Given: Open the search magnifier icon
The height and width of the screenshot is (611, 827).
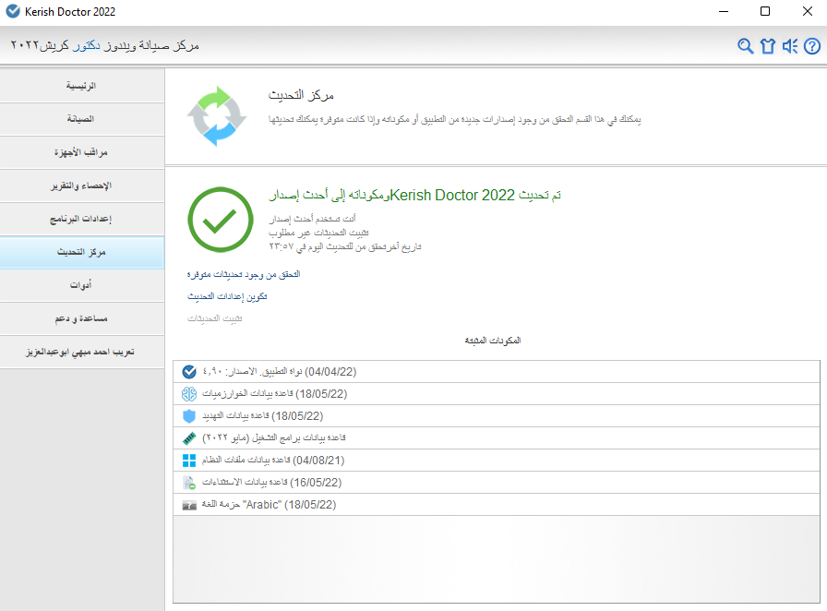Looking at the screenshot, I should (x=745, y=46).
